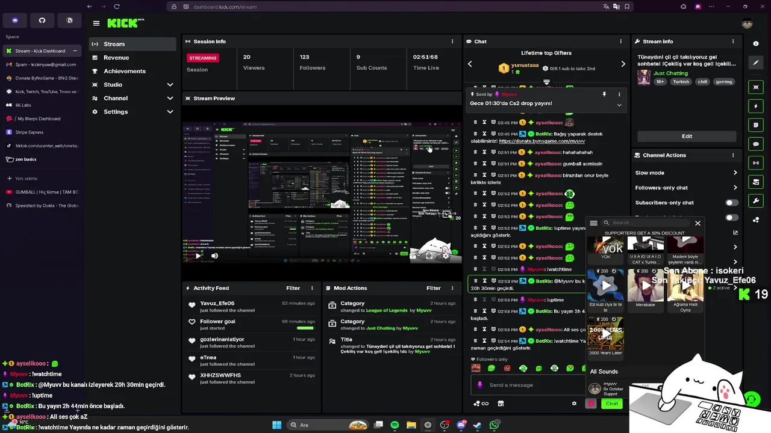Click the chat bubble icon in the right toolbar
This screenshot has width=771, height=433.
(756, 144)
